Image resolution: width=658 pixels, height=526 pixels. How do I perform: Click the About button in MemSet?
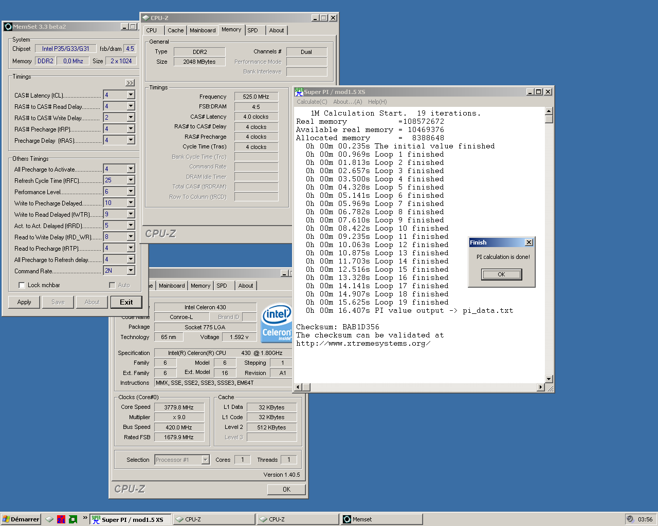click(92, 302)
